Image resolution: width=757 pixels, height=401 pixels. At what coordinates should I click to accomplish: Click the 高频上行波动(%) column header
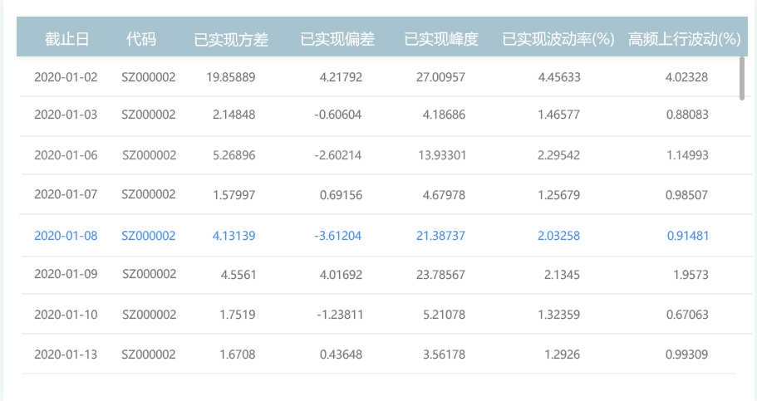coord(684,39)
